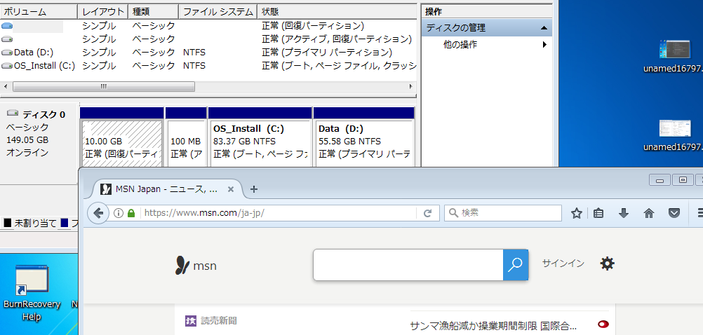Select the OS_Install (C:) row in volume list
This screenshot has width=703, height=335.
pos(209,66)
